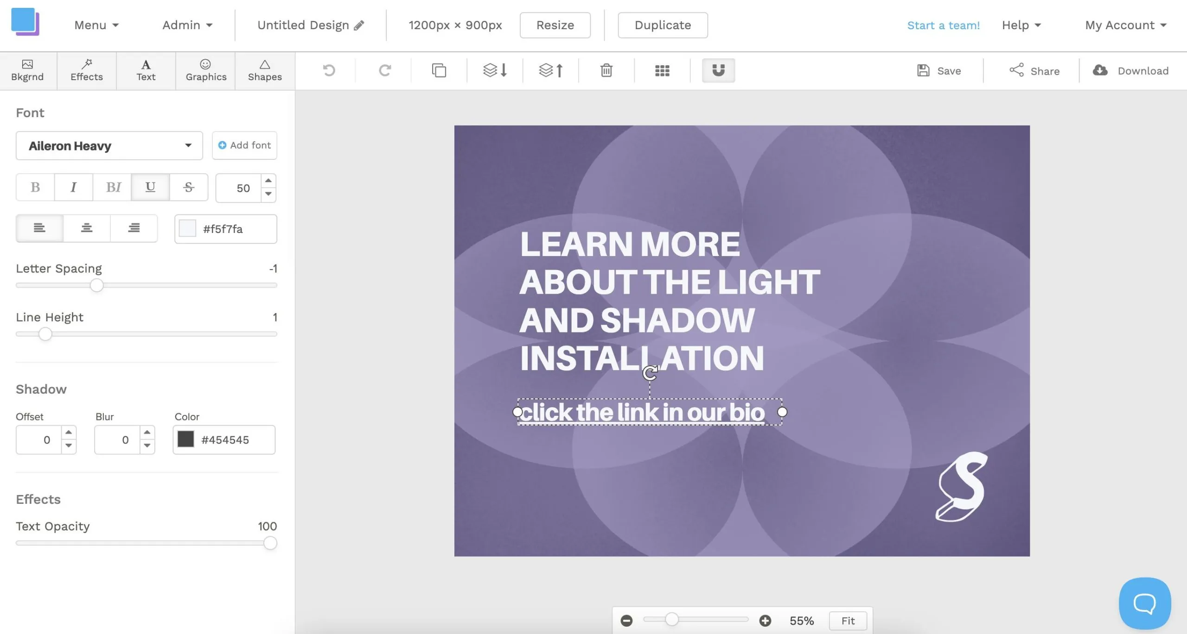Click the shadow Blur input field
Image resolution: width=1187 pixels, height=634 pixels.
coord(117,439)
